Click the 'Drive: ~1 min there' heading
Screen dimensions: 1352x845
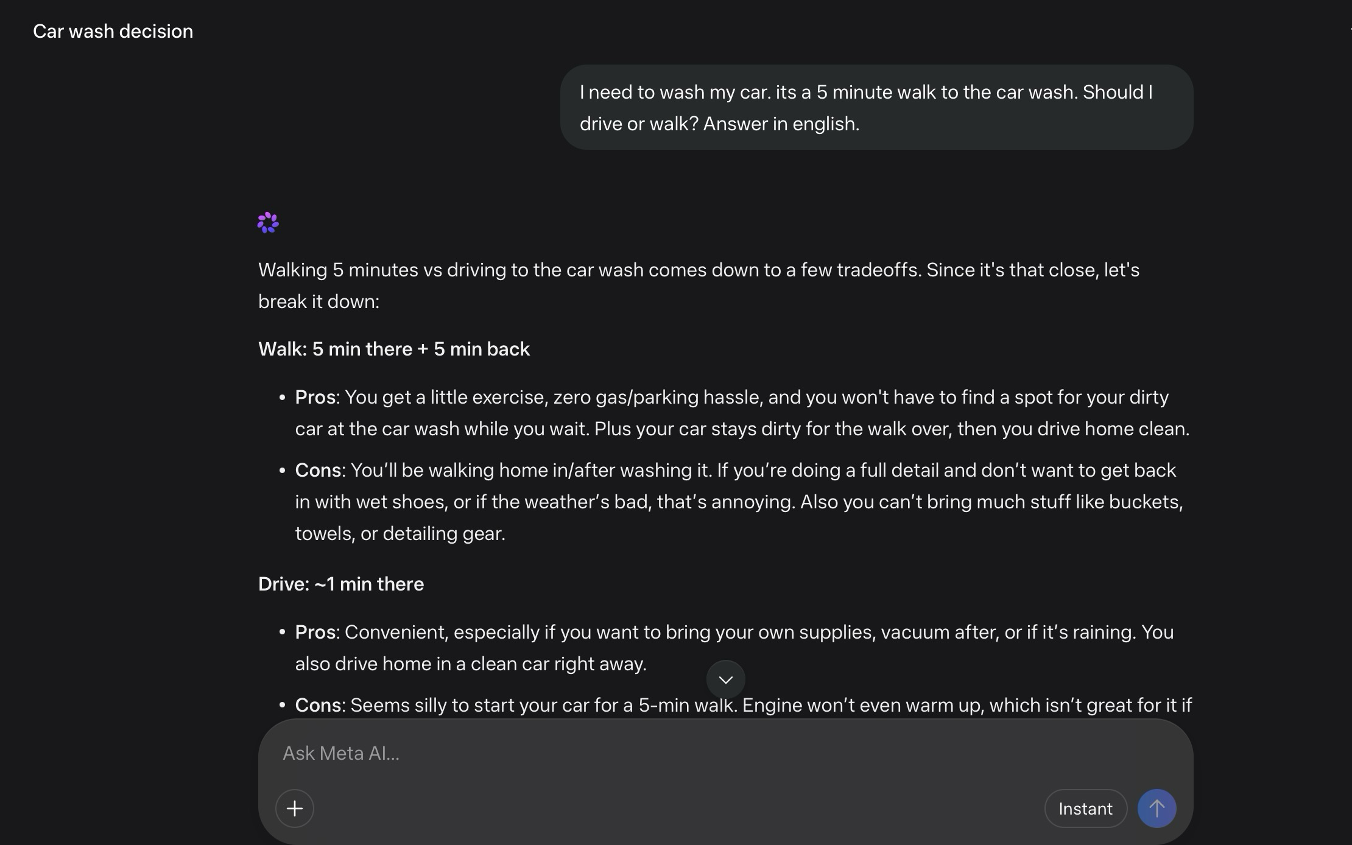pos(341,584)
